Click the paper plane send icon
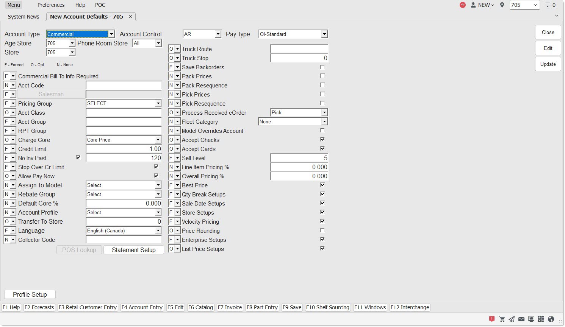The image size is (565, 327). coord(512,319)
